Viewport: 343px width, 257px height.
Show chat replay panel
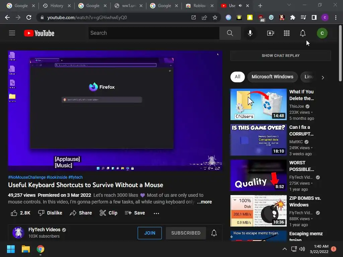(280, 56)
